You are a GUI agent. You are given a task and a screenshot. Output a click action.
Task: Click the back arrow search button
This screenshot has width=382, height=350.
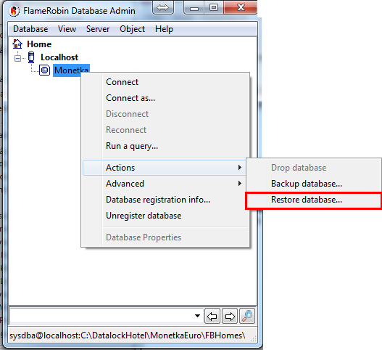[x=212, y=317]
